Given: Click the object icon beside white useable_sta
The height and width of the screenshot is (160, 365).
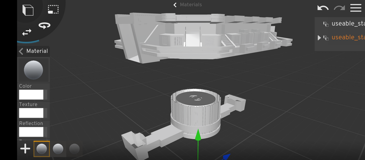Looking at the screenshot, I should tap(326, 24).
